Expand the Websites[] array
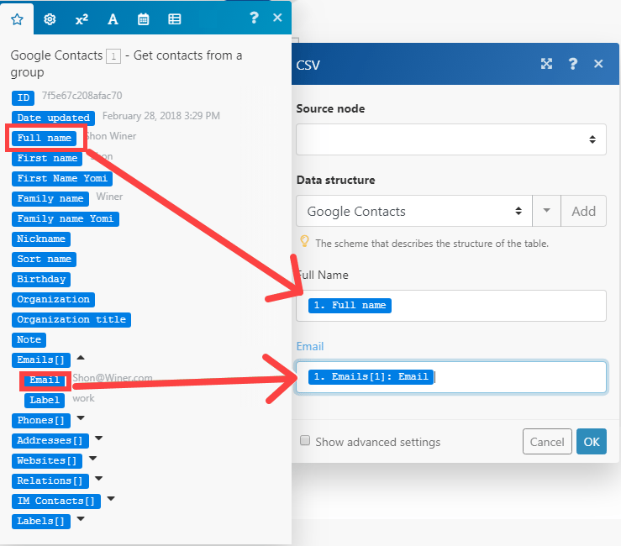 click(93, 459)
